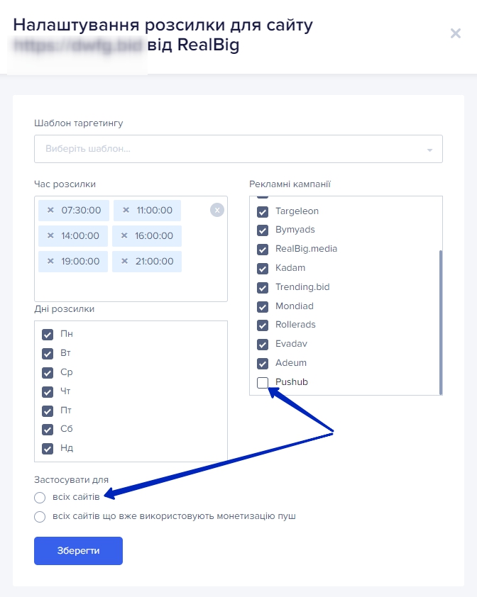This screenshot has height=597, width=477.
Task: Select 'всіх сайтів що вже використовують монетизацію пуш'
Action: click(x=40, y=517)
